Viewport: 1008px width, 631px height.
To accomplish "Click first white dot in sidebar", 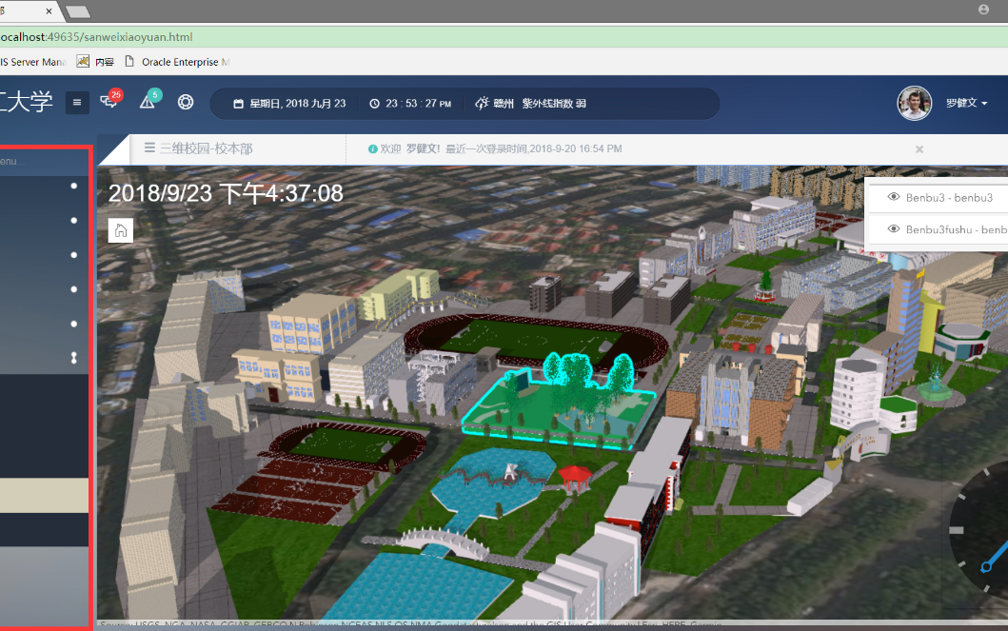I will point(74,186).
